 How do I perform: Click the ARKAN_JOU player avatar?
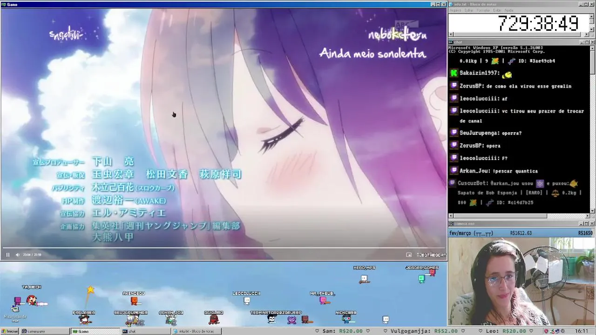[x=171, y=320]
